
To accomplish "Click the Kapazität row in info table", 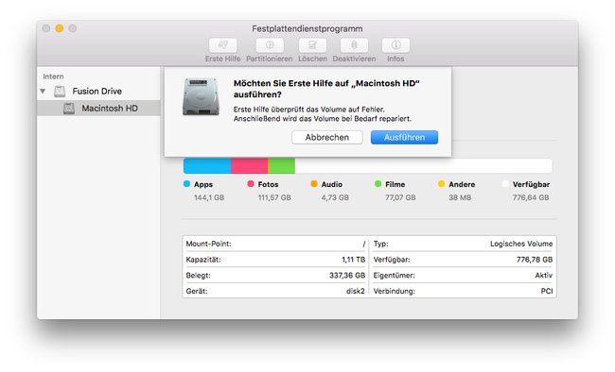I will coord(275,260).
